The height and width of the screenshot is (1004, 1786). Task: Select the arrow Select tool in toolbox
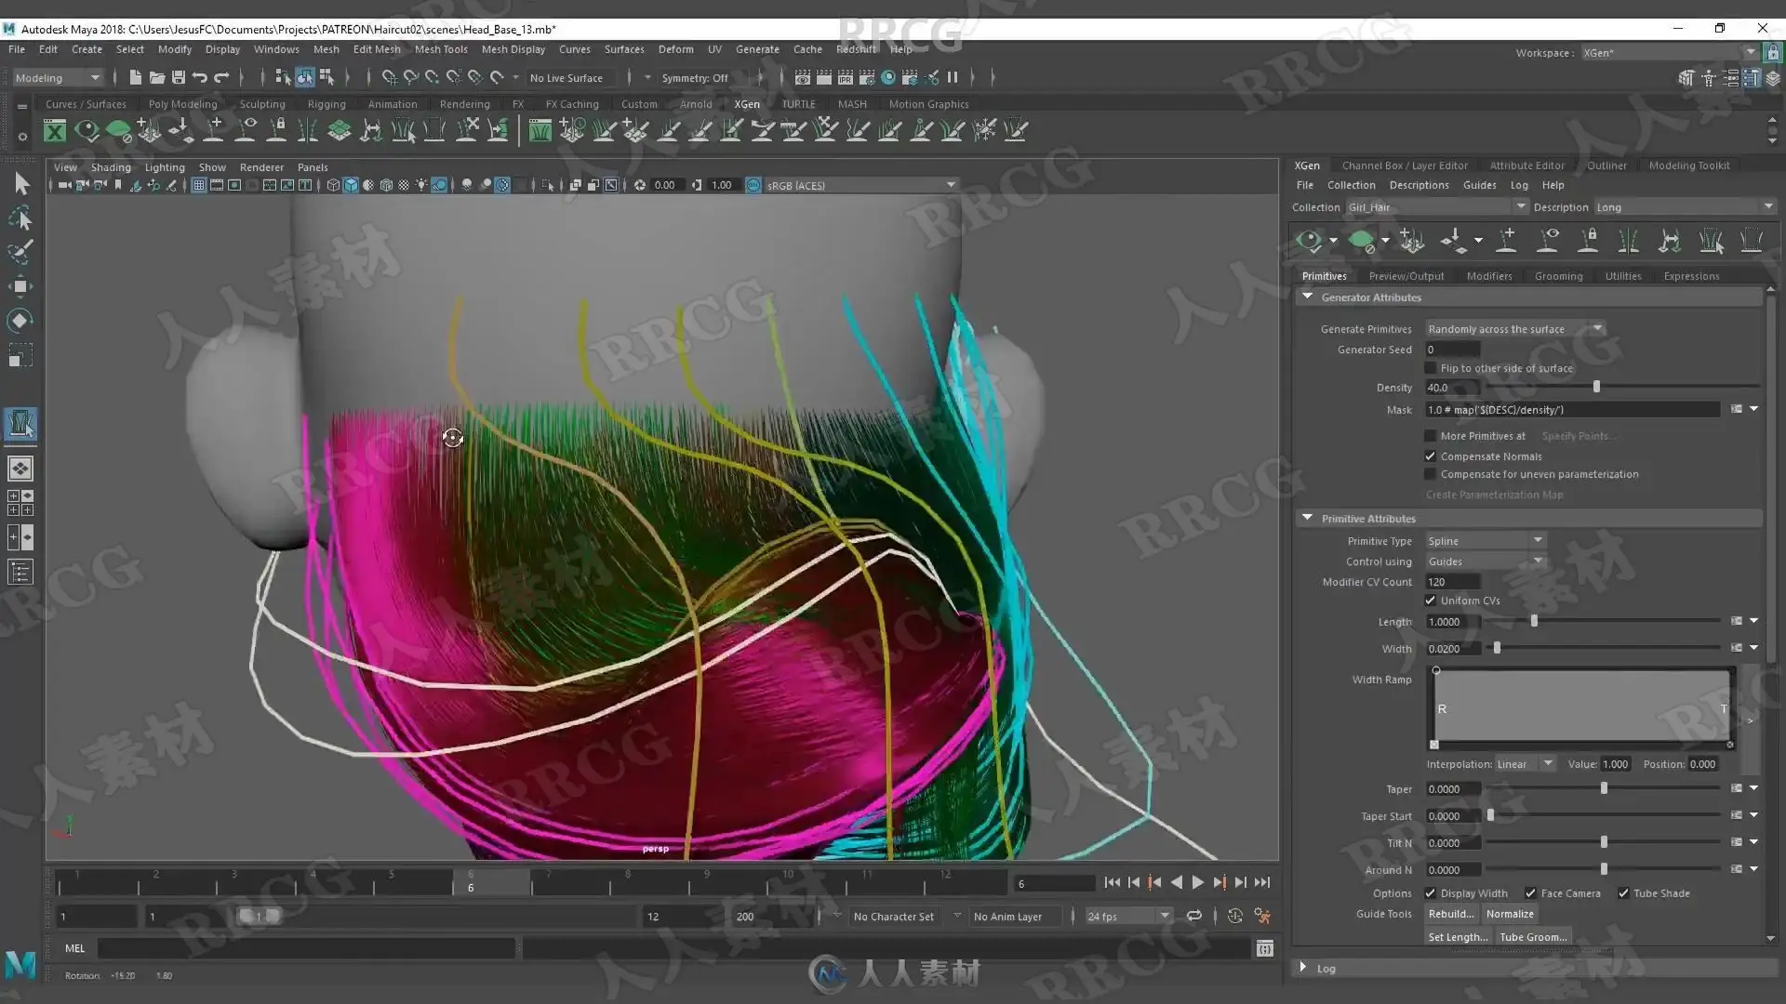tap(20, 184)
